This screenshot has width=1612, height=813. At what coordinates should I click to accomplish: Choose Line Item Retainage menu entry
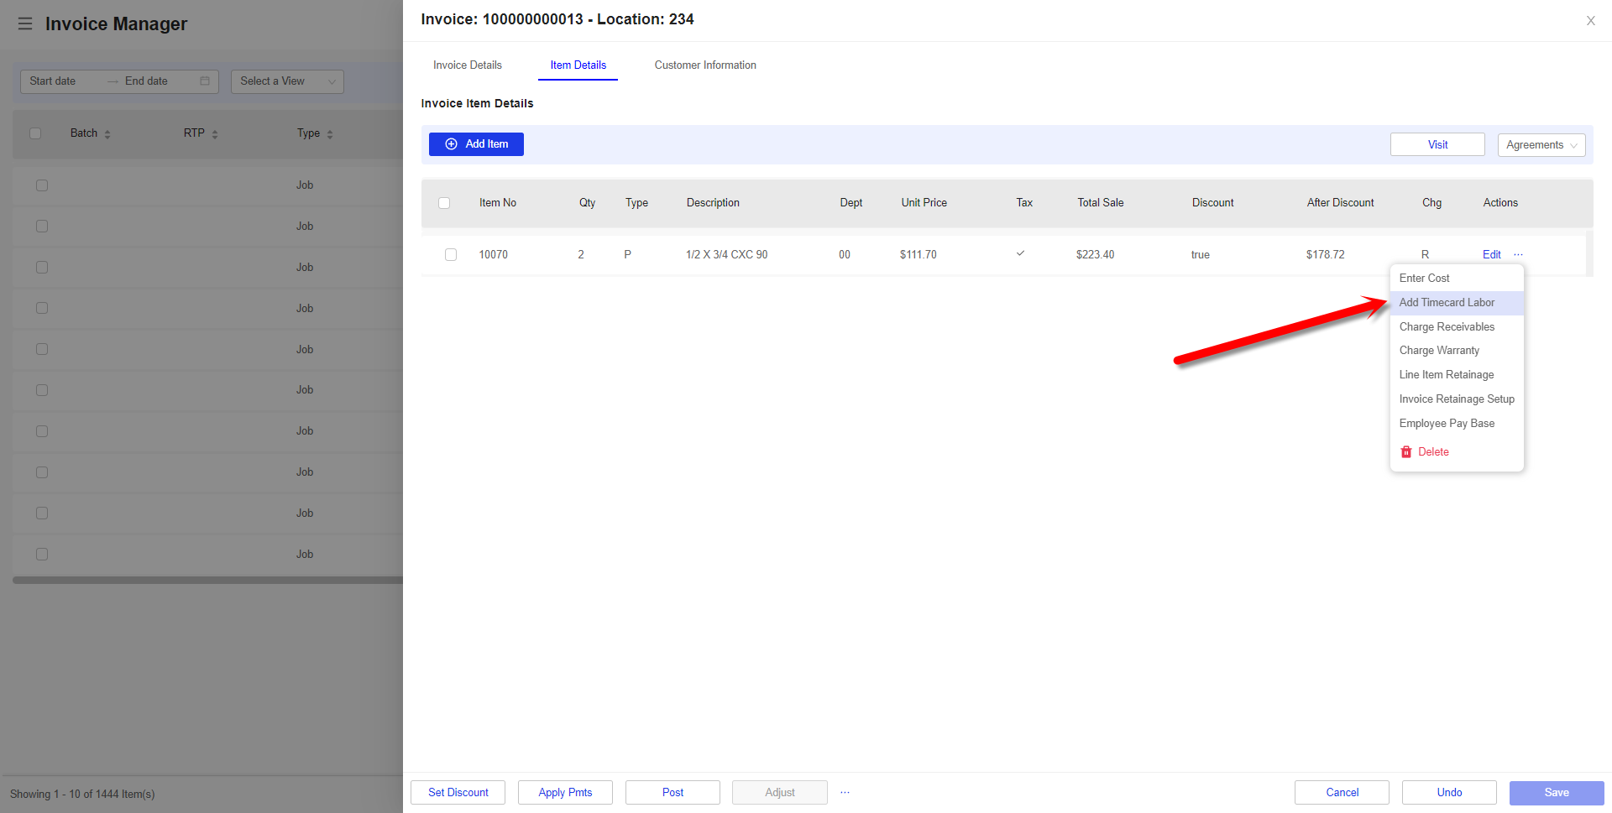1457,375
